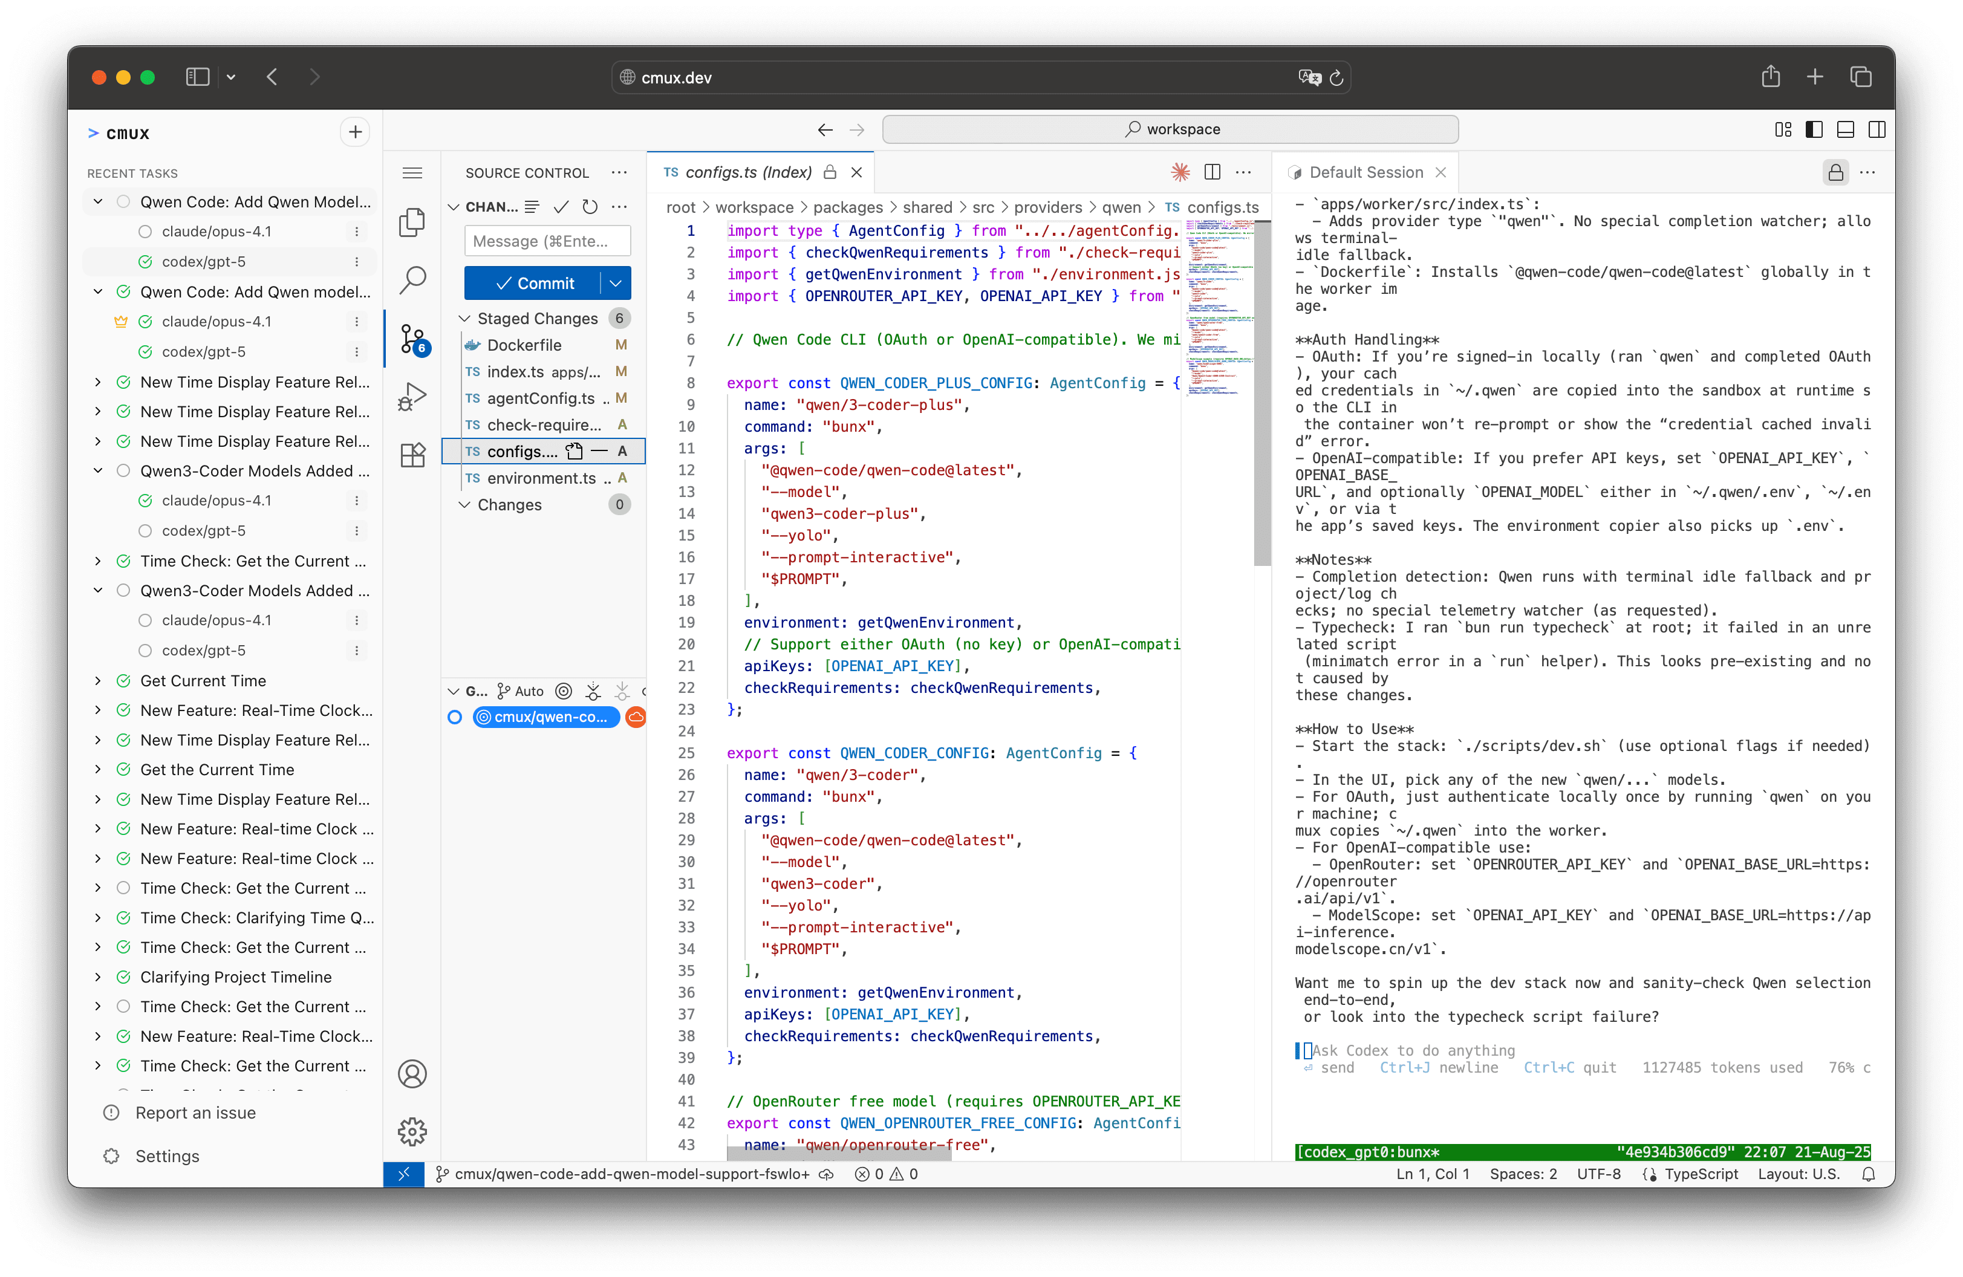The height and width of the screenshot is (1277, 1963).
Task: Select the Dockerfile staged change
Action: pos(544,345)
